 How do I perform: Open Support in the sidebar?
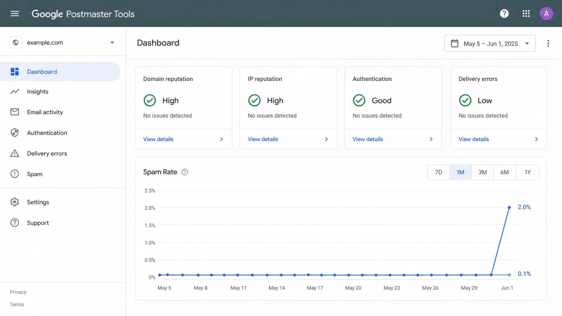pyautogui.click(x=60, y=223)
